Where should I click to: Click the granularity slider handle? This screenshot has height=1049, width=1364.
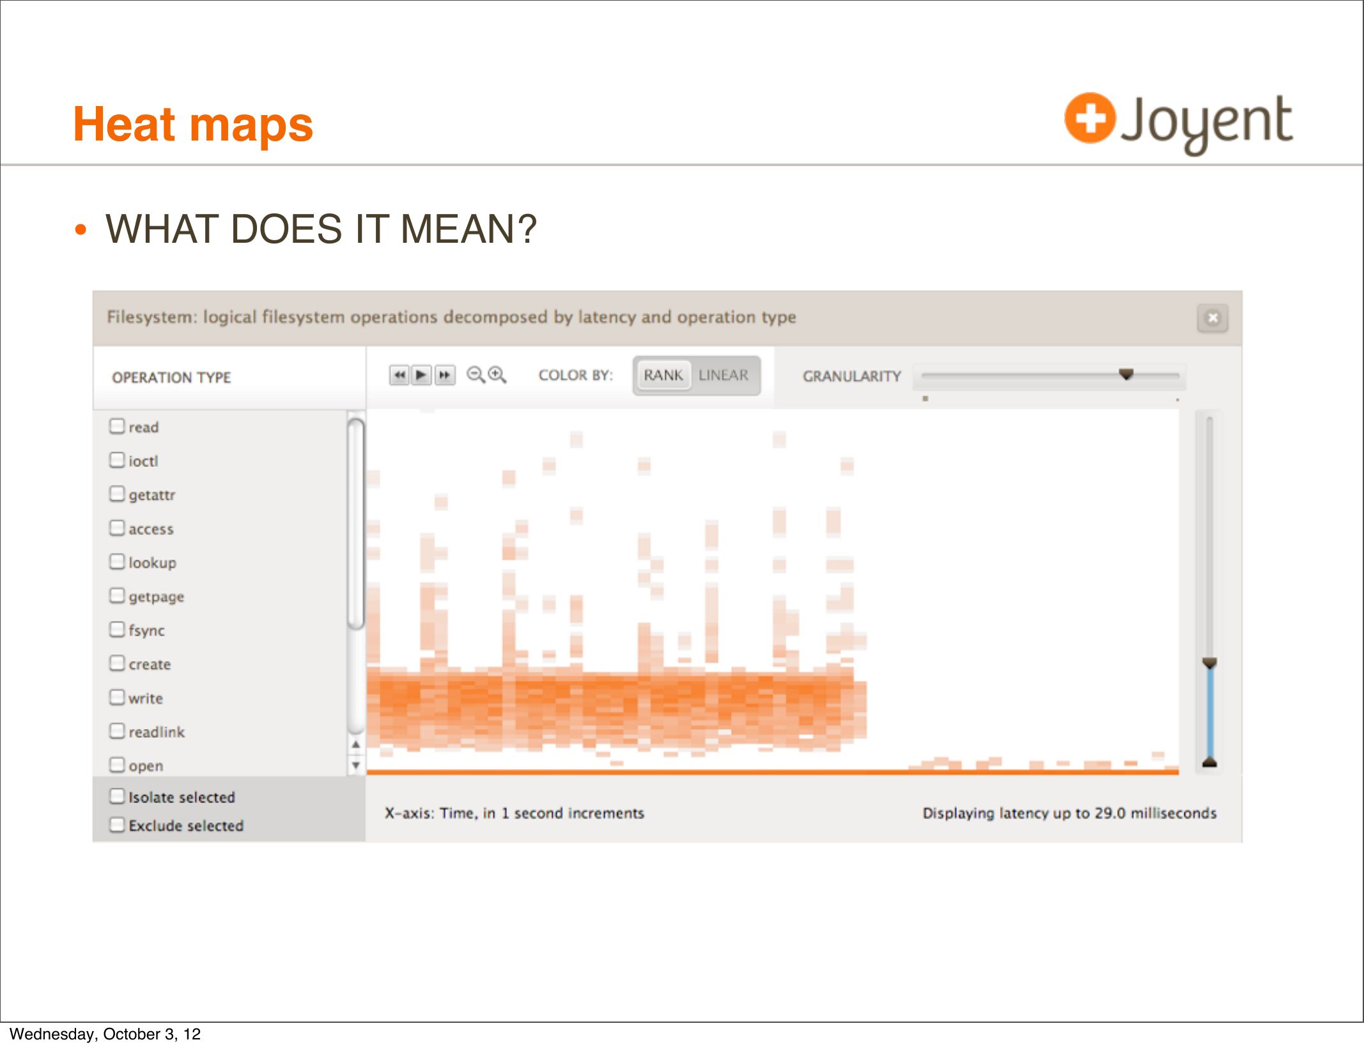coord(1126,374)
